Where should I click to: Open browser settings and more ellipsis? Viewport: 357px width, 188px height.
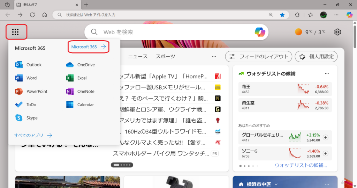336,15
